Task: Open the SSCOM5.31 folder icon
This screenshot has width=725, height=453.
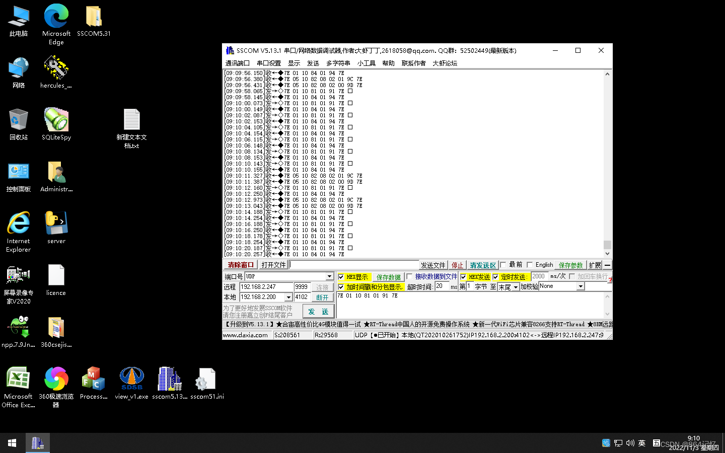Action: point(94,21)
